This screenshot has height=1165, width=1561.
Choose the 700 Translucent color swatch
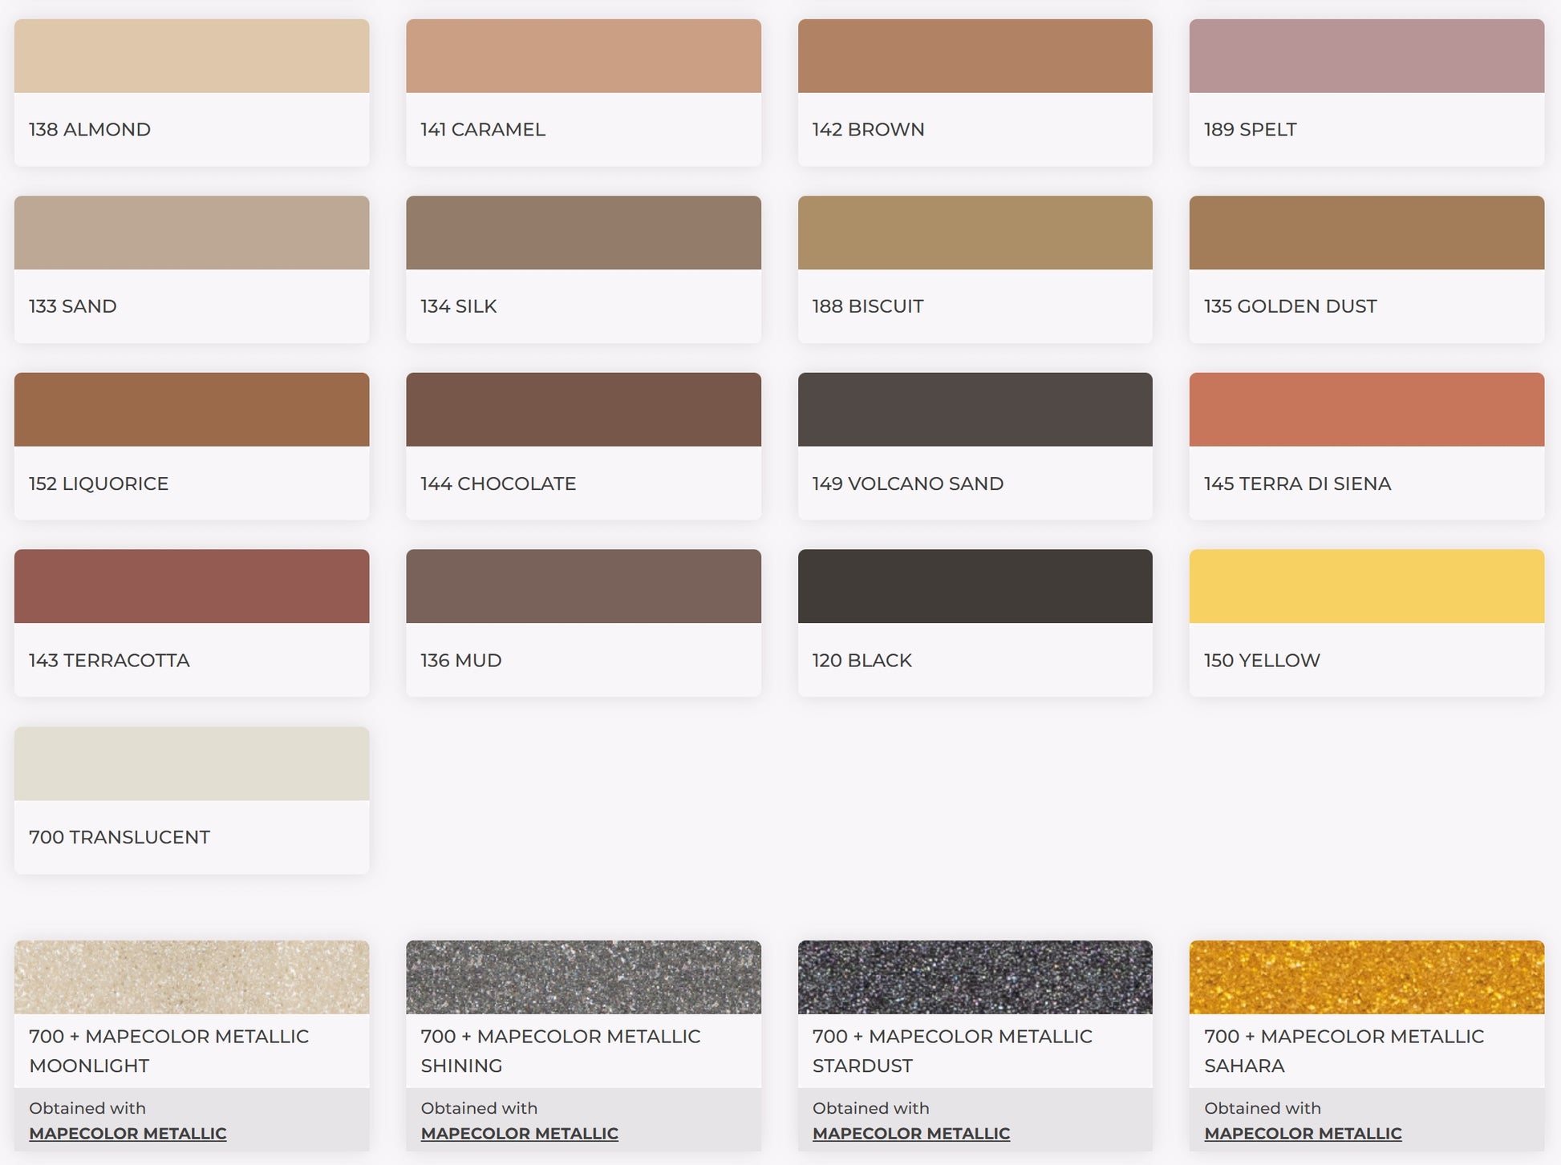(192, 763)
